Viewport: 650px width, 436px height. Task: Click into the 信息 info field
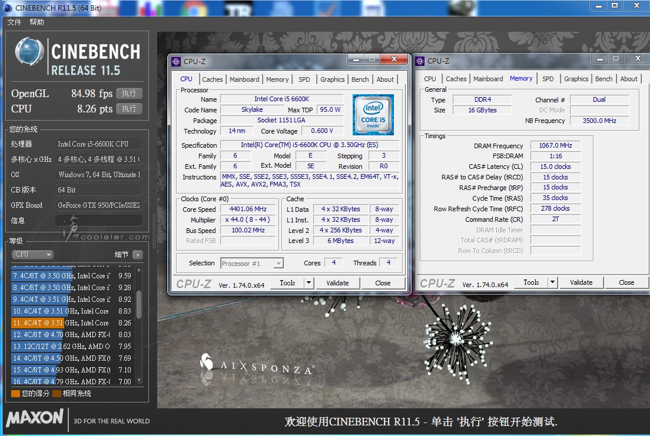coord(99,221)
